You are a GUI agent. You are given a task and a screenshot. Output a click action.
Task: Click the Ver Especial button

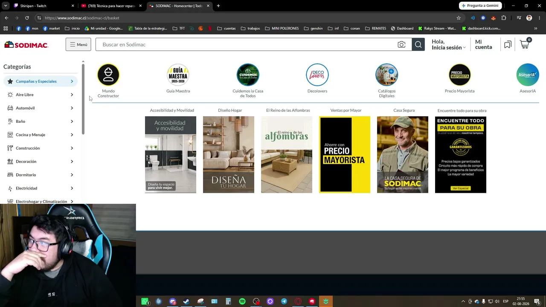coord(460,188)
